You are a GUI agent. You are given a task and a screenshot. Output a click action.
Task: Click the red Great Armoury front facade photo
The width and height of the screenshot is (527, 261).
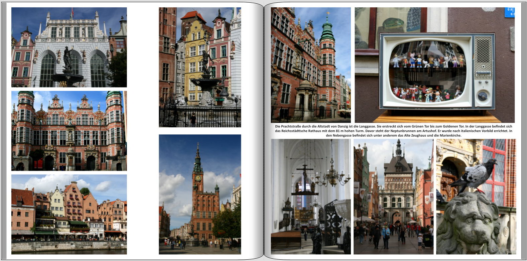click(69, 131)
